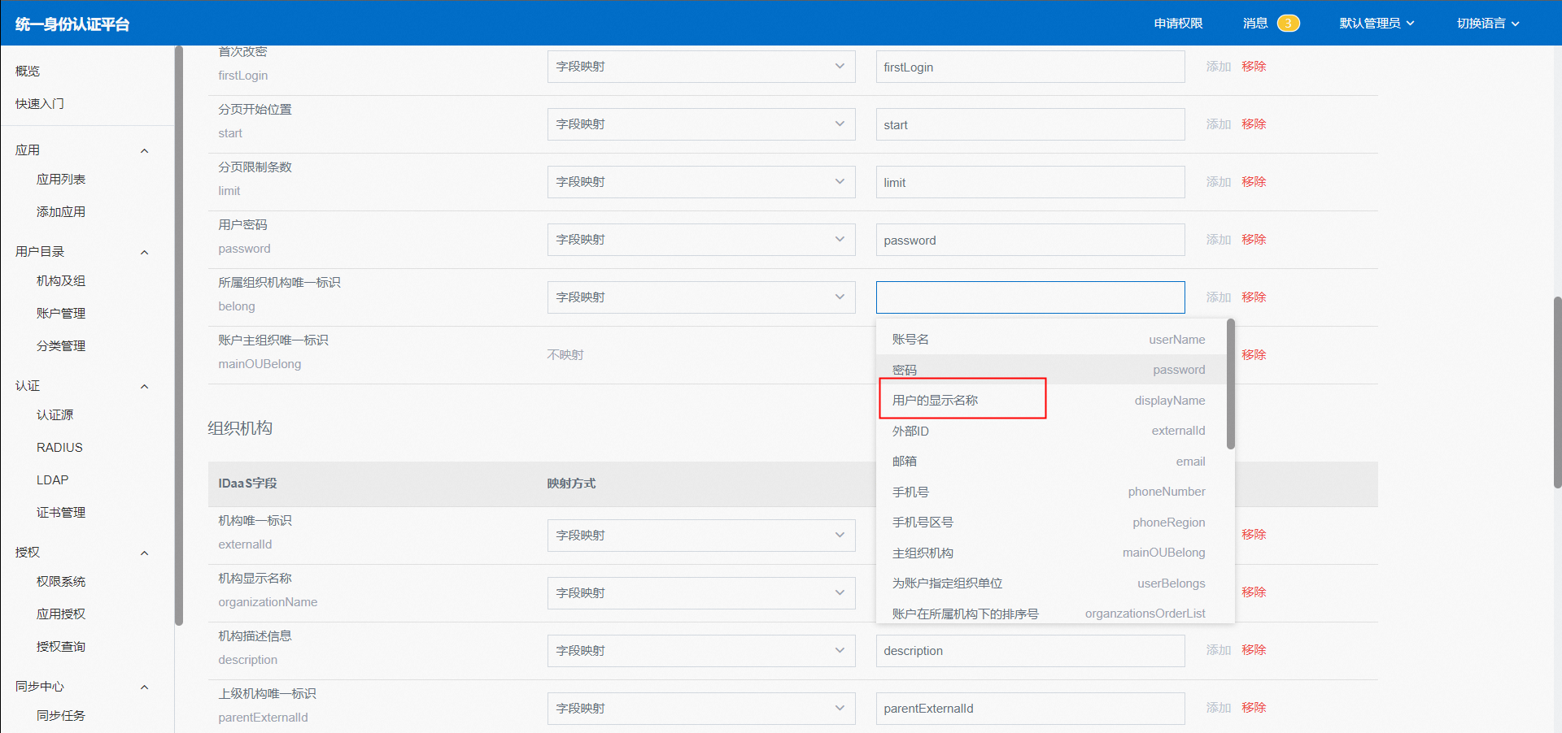Collapse the 授权 sidebar section chevron

144,553
